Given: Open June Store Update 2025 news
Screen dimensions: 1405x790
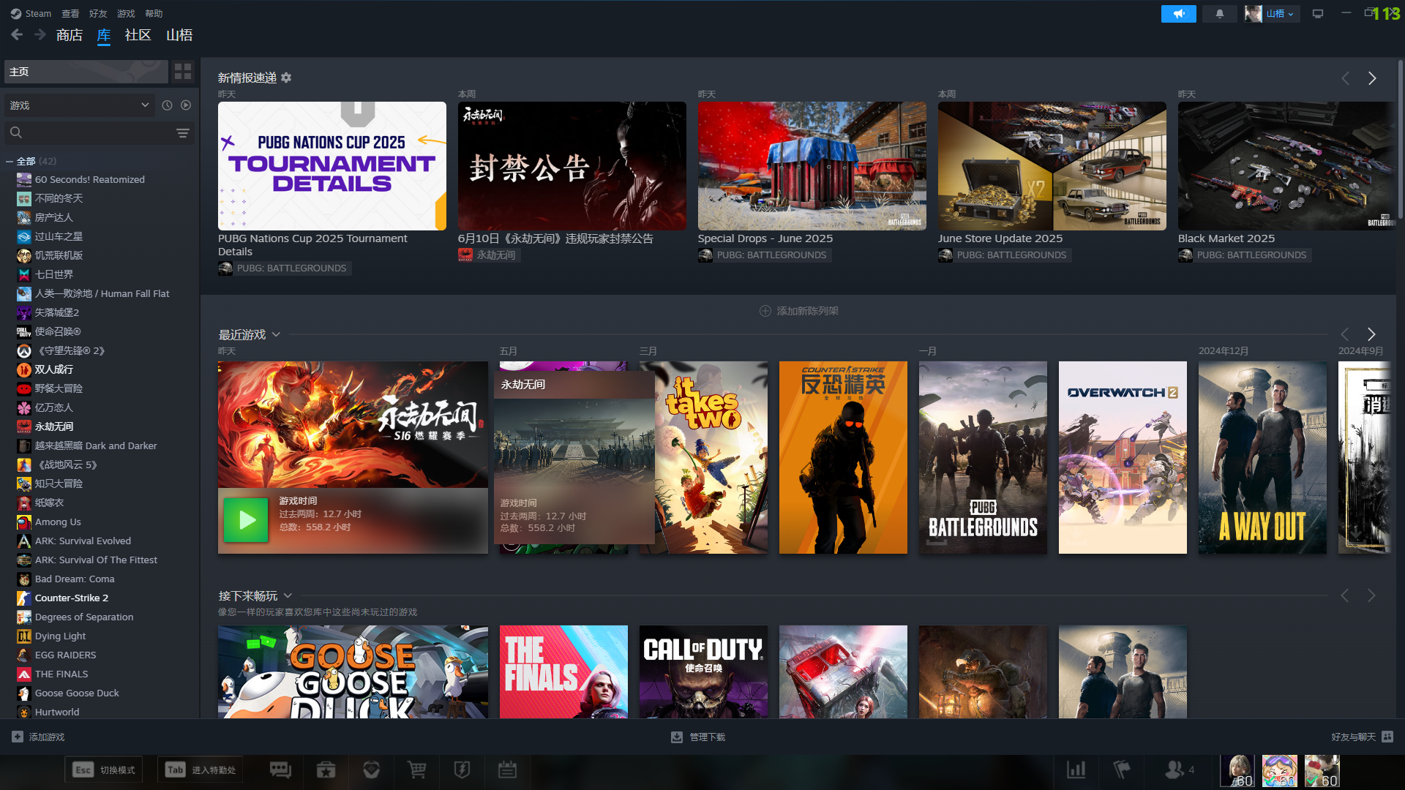Looking at the screenshot, I should (x=1052, y=166).
